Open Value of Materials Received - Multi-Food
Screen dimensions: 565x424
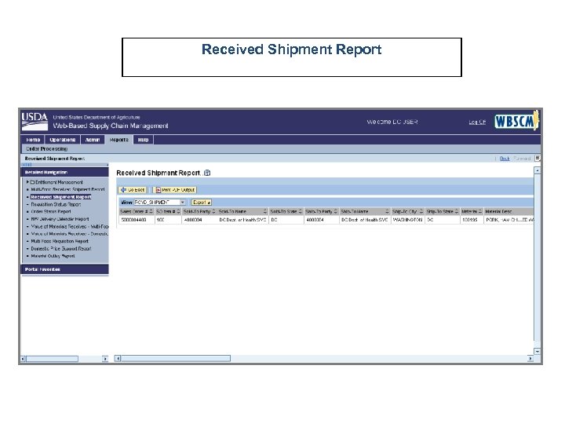70,226
